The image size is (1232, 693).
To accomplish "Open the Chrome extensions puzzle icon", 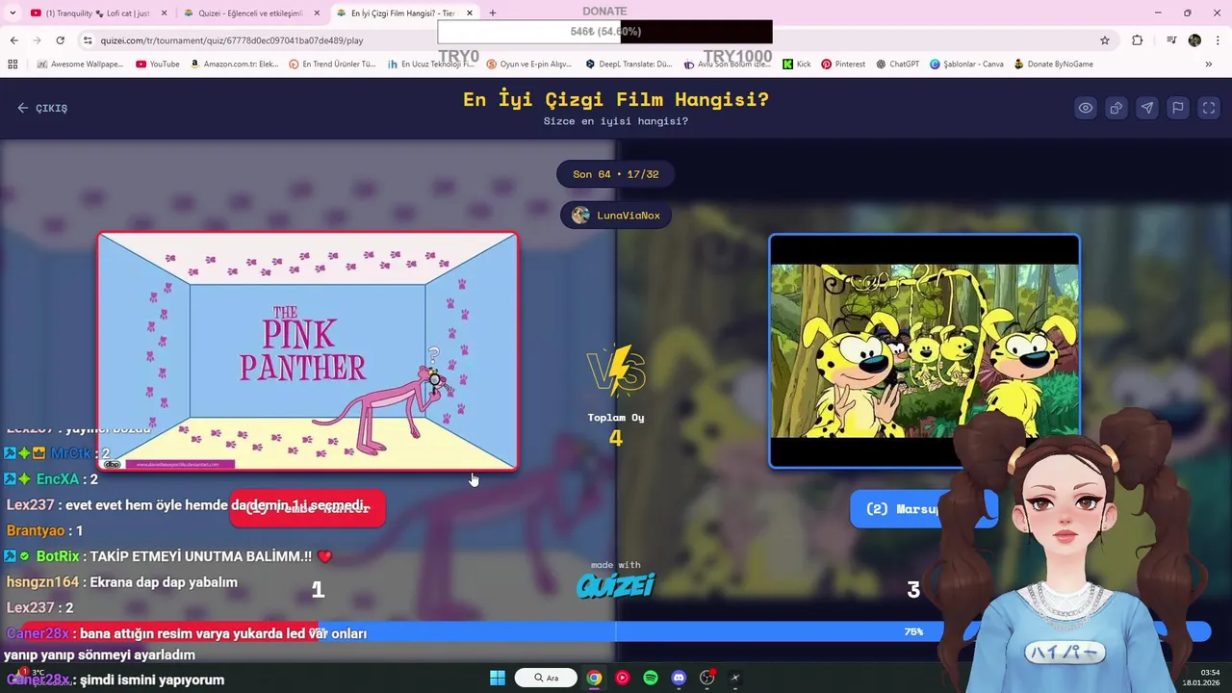I will 1138,40.
